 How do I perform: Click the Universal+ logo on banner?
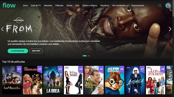(19, 20)
